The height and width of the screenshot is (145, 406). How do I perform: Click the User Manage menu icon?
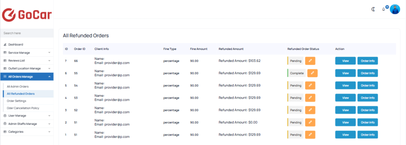point(5,115)
